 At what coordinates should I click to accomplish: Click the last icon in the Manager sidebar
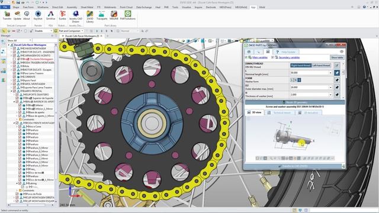[4, 80]
